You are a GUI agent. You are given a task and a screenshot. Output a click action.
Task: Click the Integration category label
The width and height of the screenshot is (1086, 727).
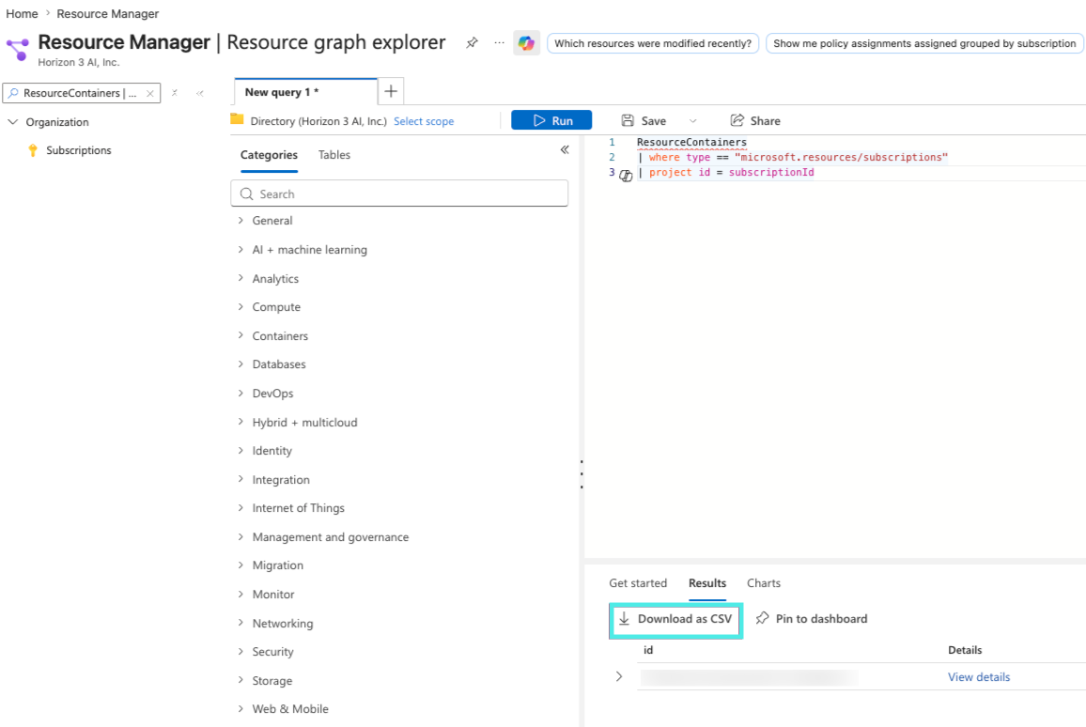(281, 479)
